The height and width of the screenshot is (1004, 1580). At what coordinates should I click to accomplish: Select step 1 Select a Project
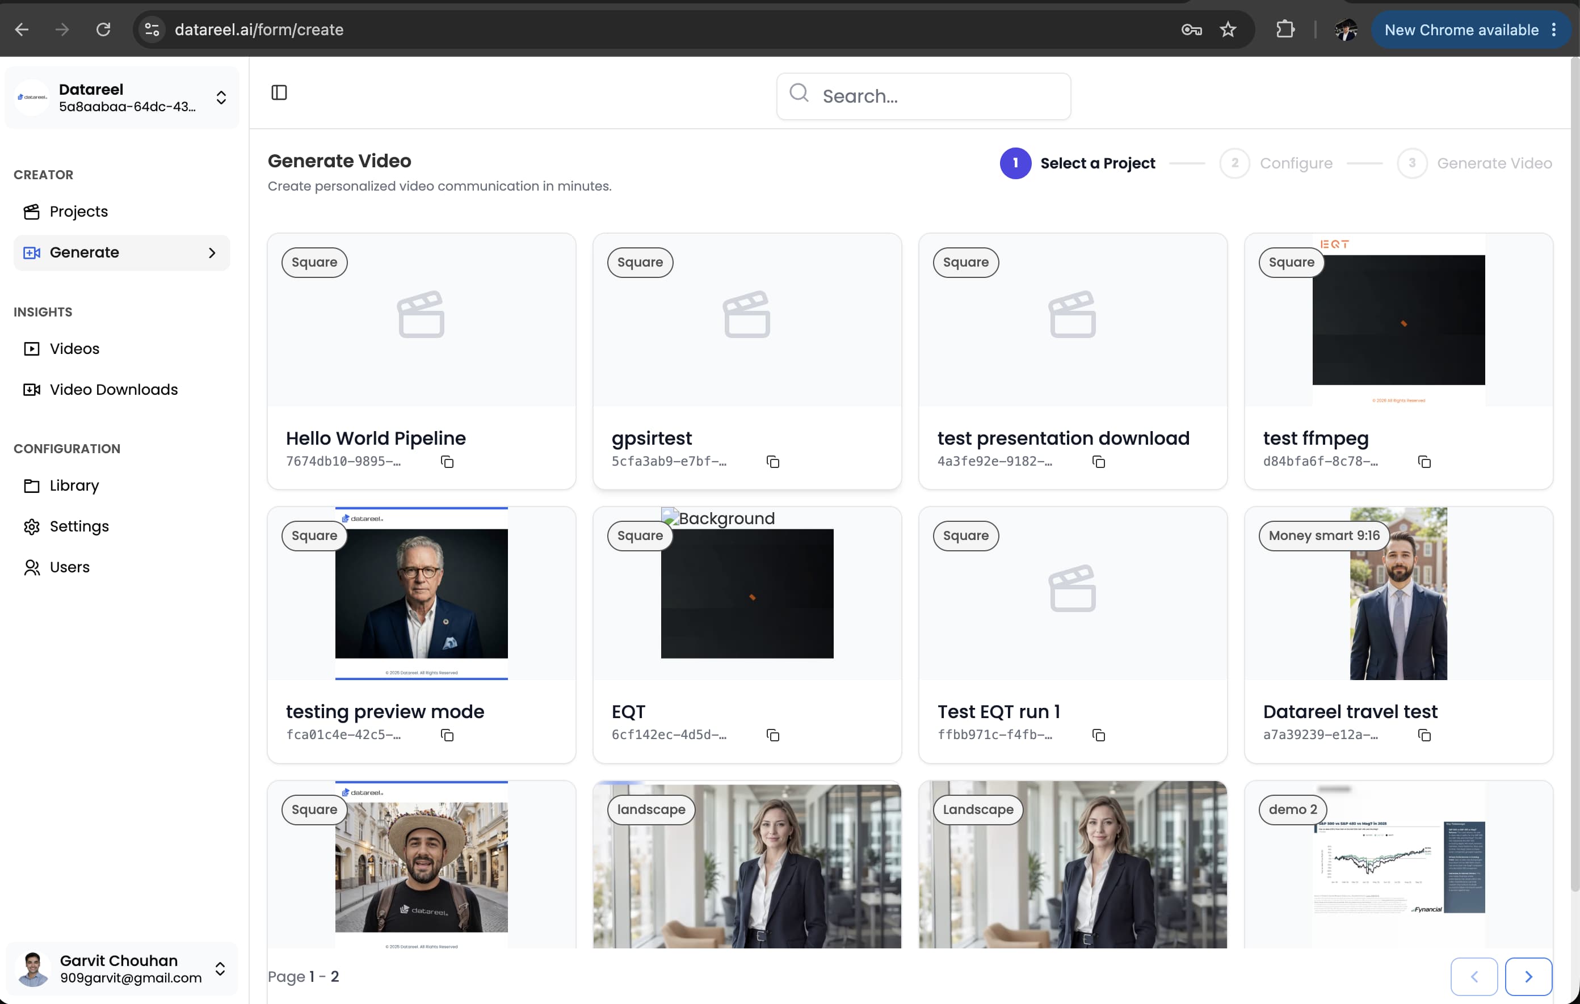pyautogui.click(x=1077, y=163)
